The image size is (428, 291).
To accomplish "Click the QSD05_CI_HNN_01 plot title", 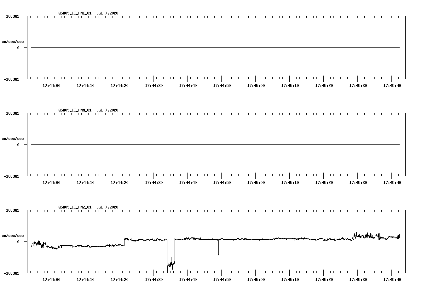I will (x=89, y=110).
